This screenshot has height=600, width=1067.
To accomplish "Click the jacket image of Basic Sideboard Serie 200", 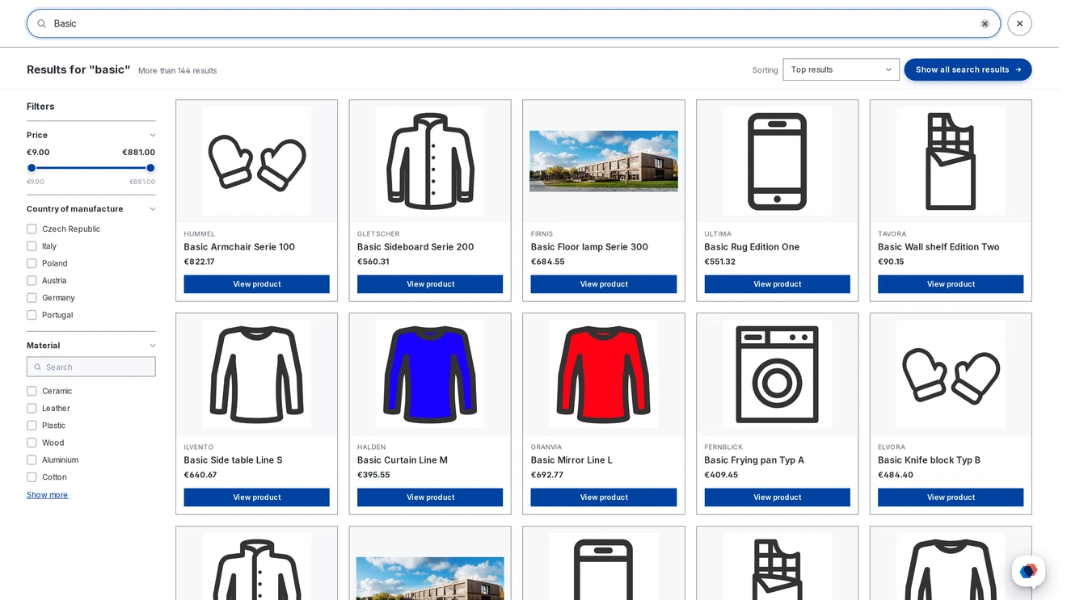I will (430, 162).
